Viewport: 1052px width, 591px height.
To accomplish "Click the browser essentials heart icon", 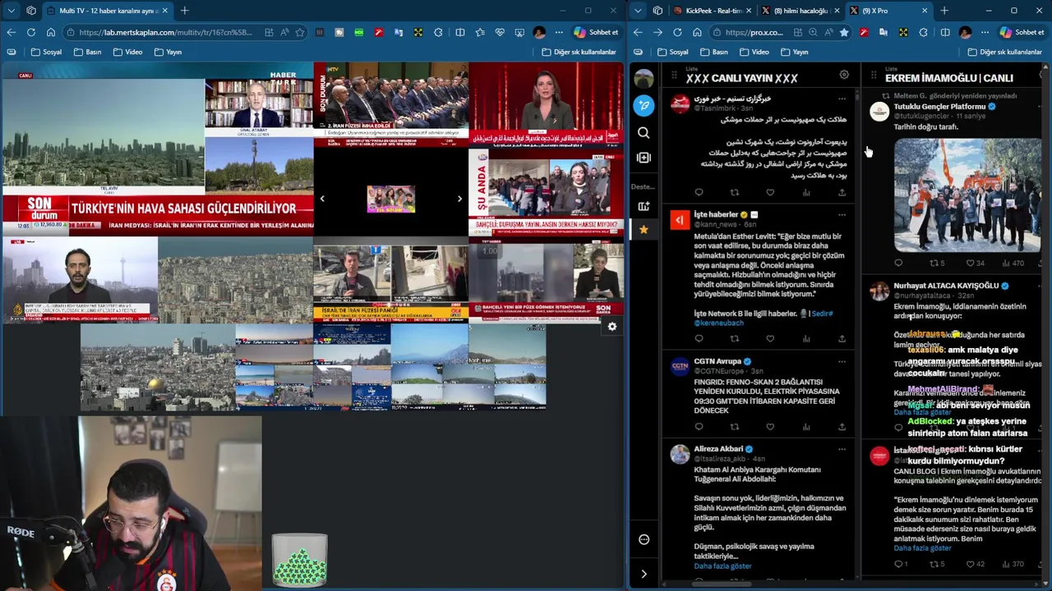I will click(x=500, y=32).
